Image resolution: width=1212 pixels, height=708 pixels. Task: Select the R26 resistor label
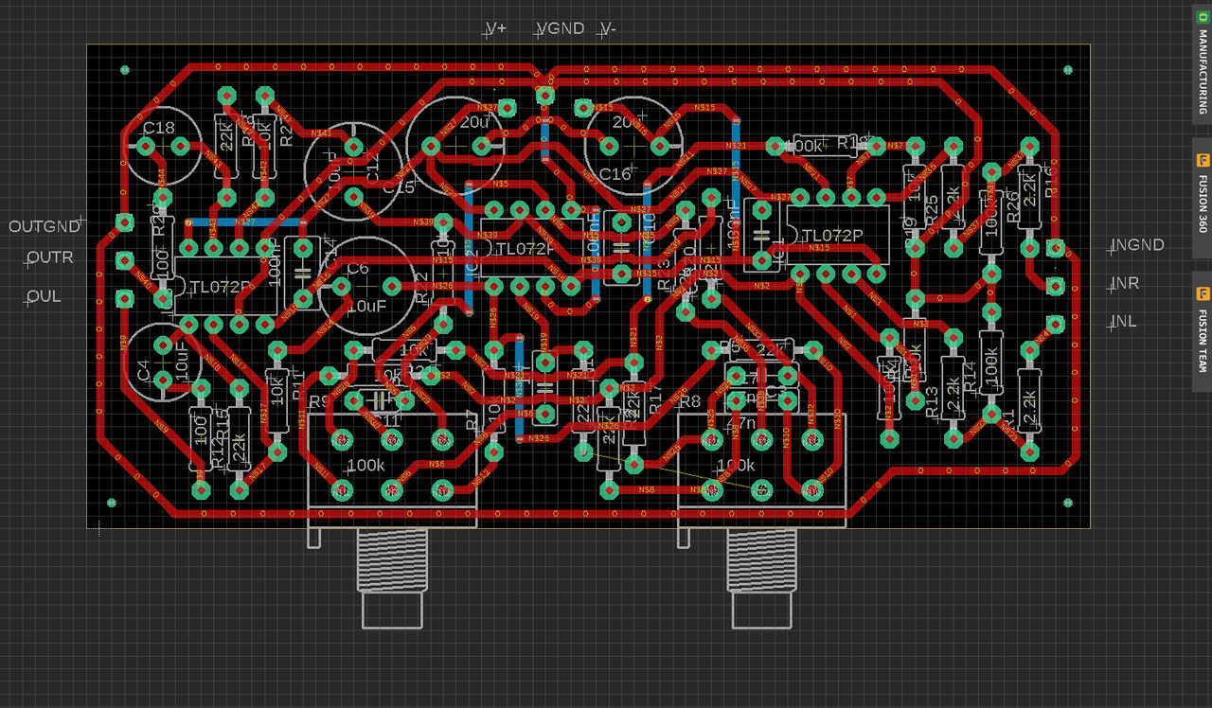pos(1011,207)
